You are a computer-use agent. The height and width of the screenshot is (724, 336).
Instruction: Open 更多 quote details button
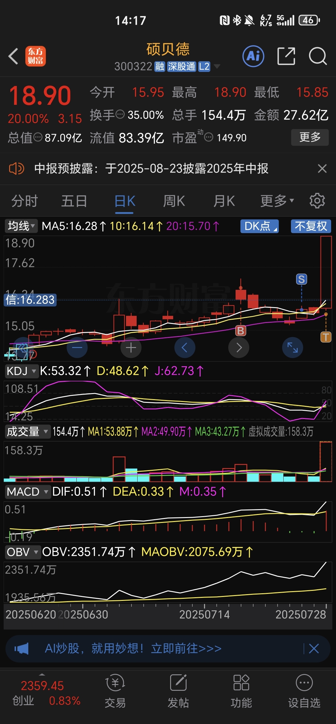click(310, 137)
